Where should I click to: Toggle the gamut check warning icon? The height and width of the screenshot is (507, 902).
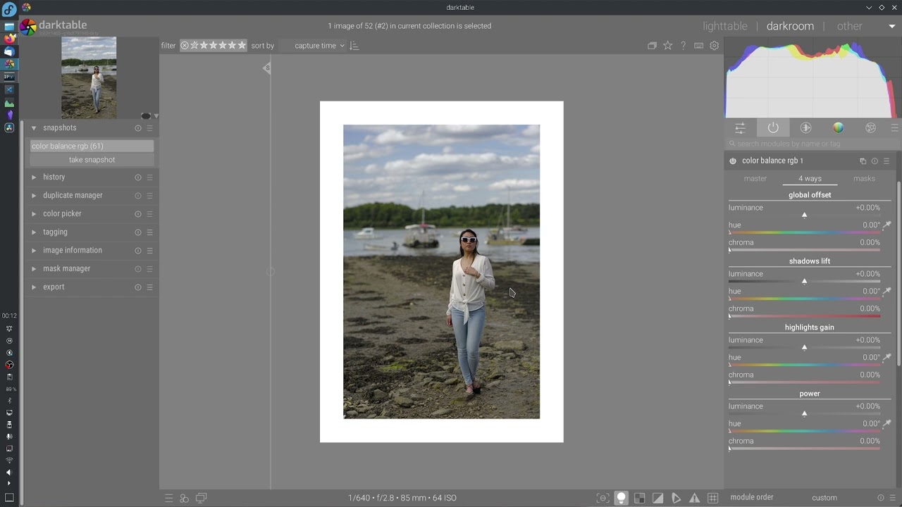(694, 498)
